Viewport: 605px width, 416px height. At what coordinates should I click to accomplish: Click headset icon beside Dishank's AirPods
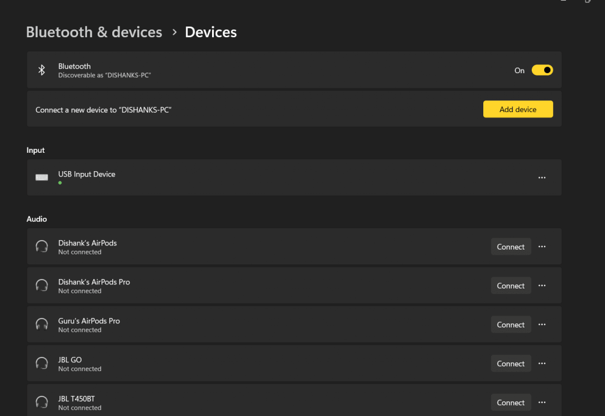pos(42,247)
